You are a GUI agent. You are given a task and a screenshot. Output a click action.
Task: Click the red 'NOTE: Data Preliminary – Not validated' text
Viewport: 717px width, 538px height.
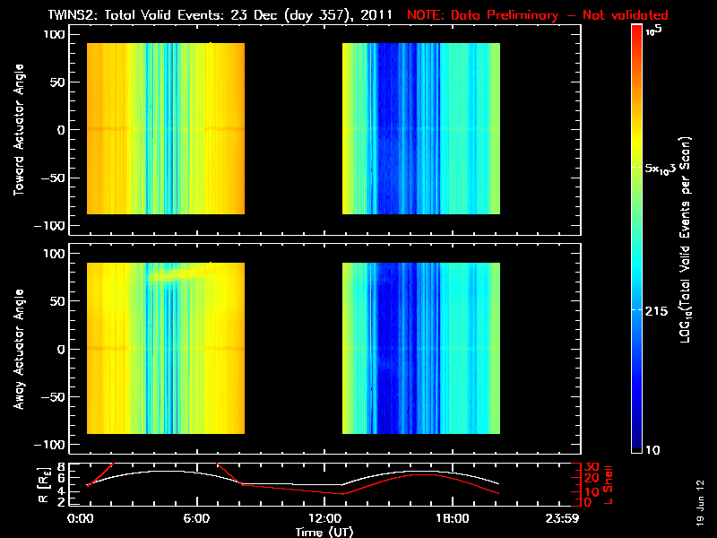pos(537,15)
